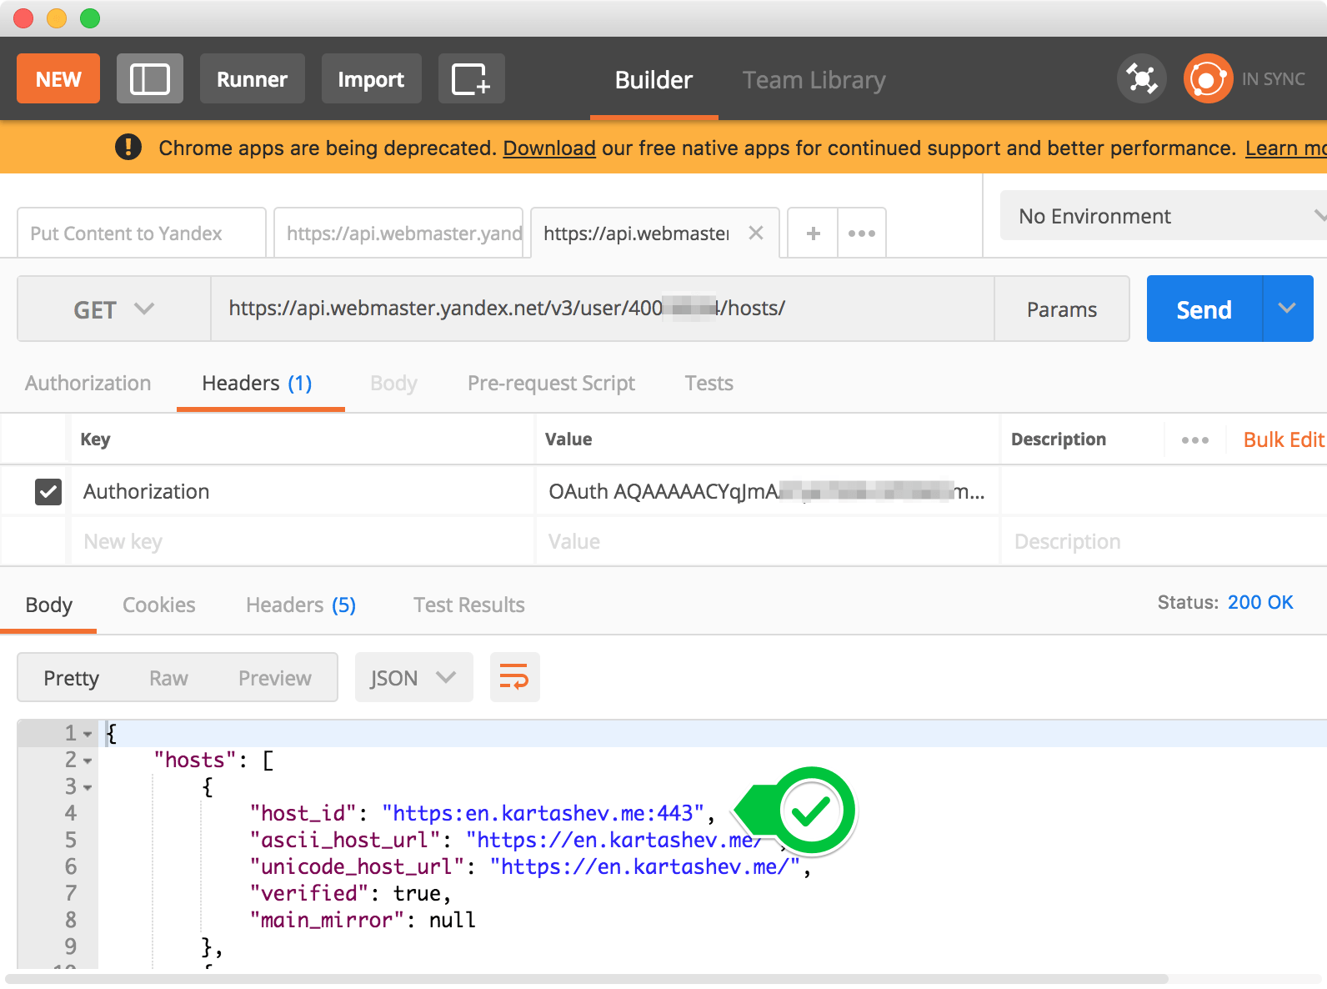1327x989 pixels.
Task: Click the "unicode_host_url" line in the response
Action: pyautogui.click(x=530, y=866)
